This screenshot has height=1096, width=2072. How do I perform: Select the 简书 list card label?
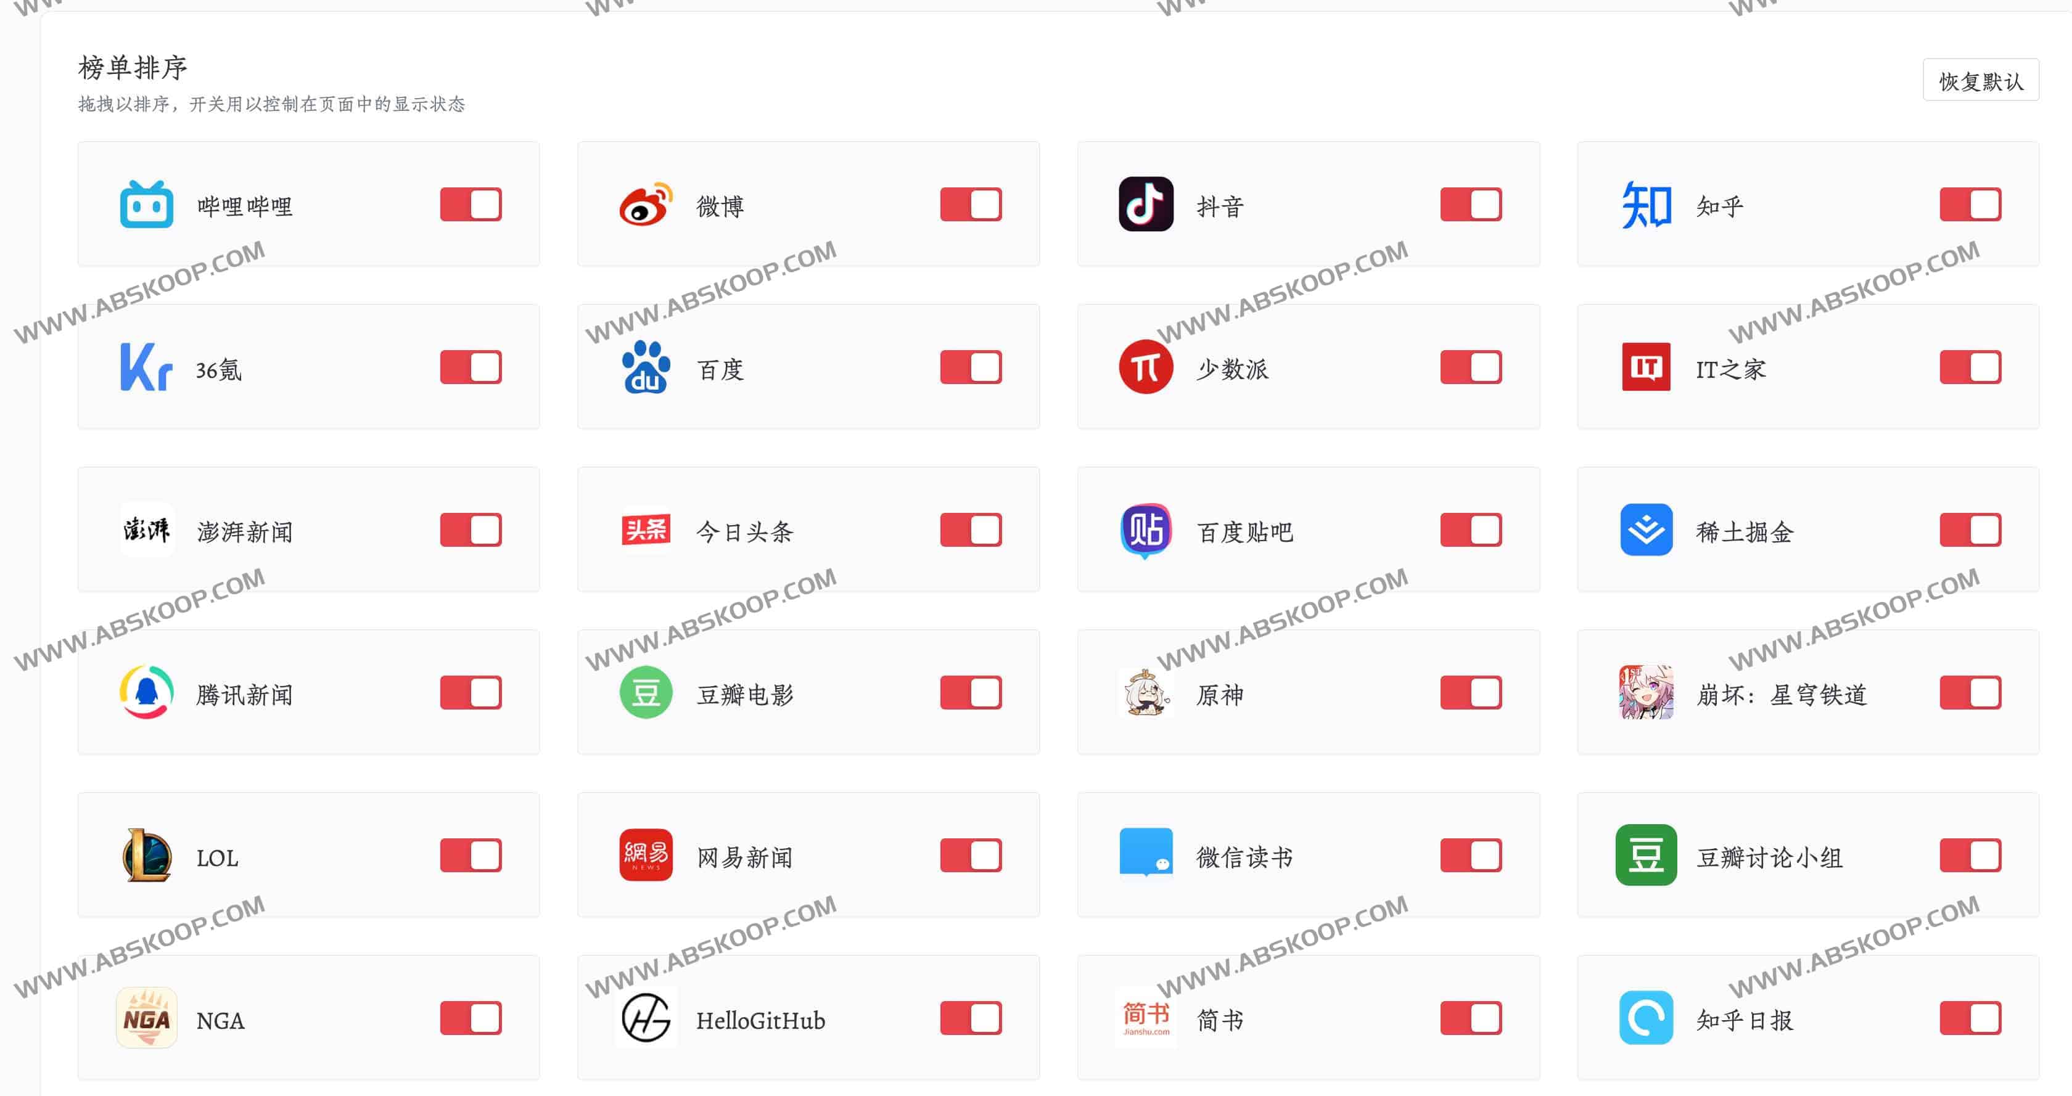pos(1219,1020)
